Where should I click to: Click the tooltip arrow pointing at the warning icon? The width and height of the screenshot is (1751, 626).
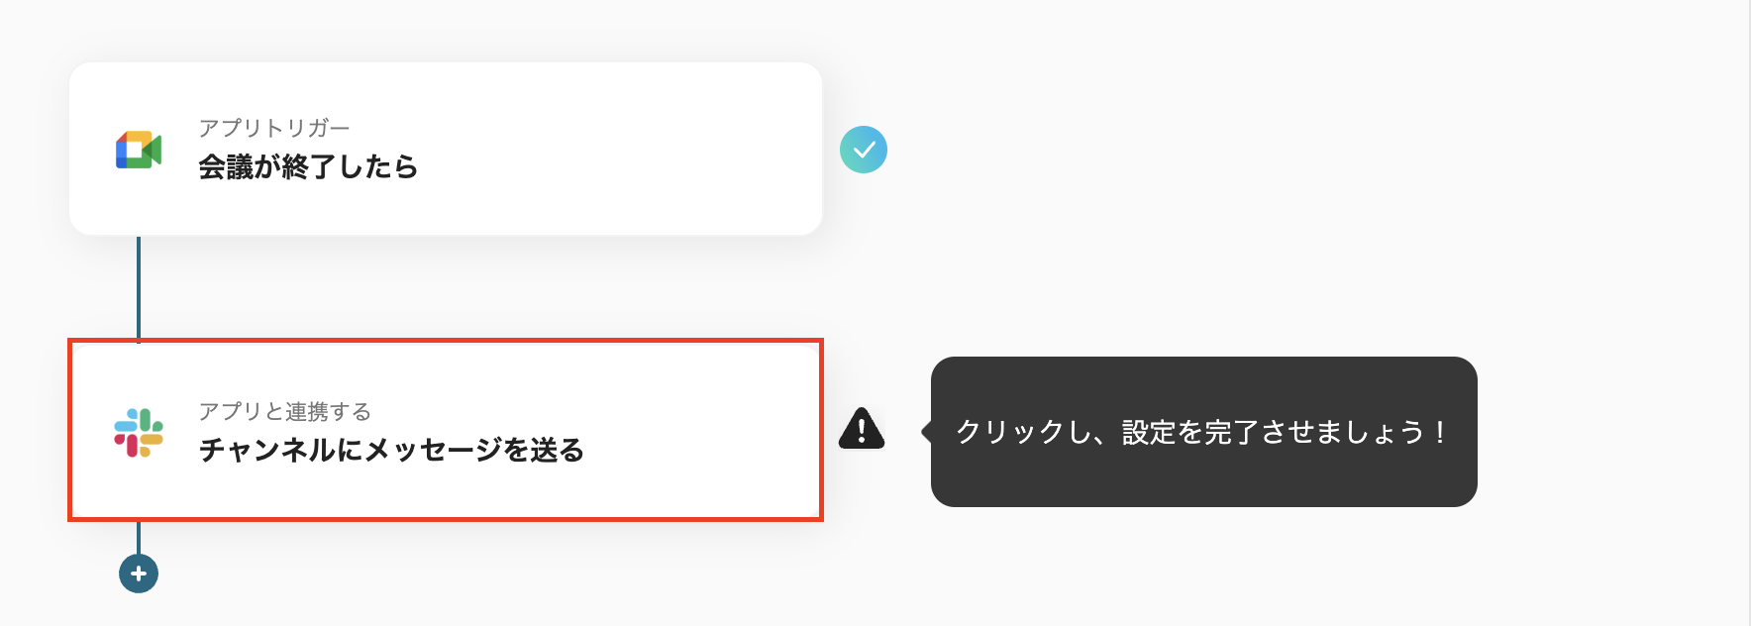tap(929, 430)
